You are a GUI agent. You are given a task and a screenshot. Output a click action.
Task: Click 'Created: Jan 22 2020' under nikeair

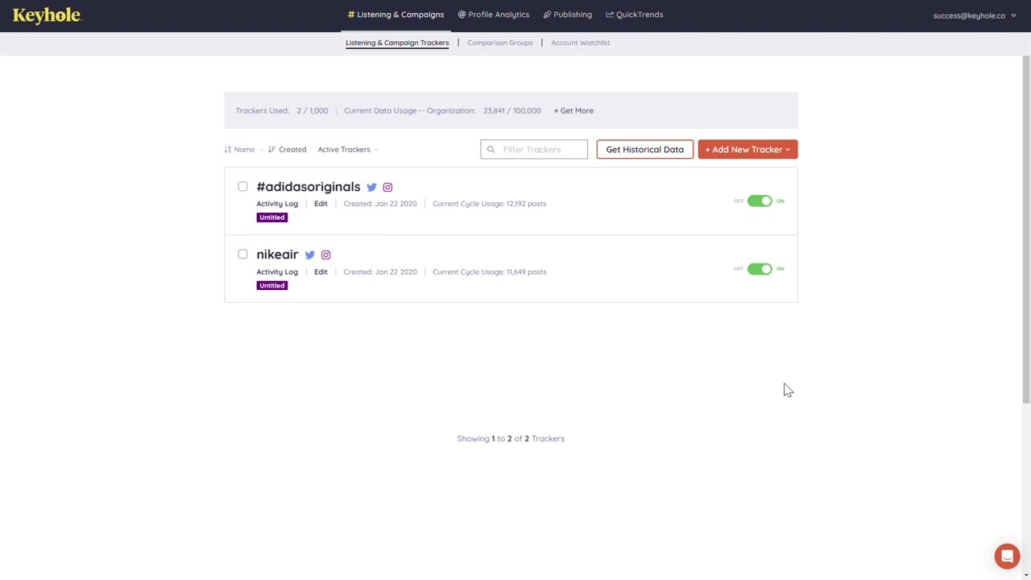380,272
